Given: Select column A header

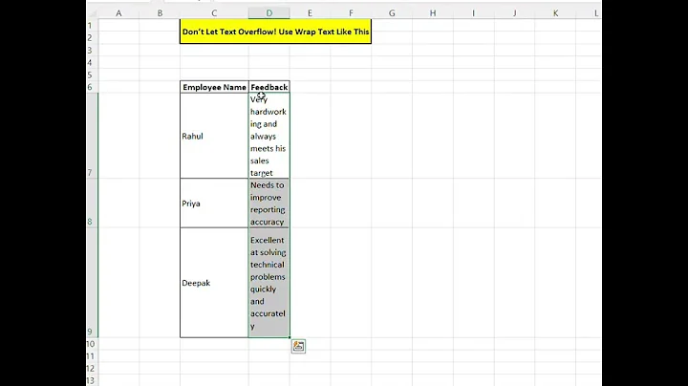Looking at the screenshot, I should coord(118,13).
